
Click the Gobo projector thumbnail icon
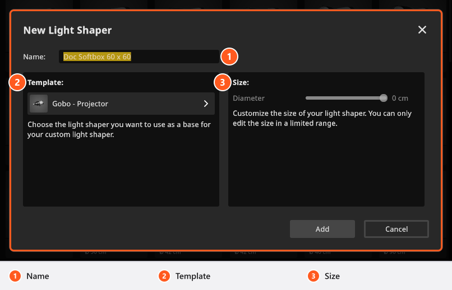[39, 104]
